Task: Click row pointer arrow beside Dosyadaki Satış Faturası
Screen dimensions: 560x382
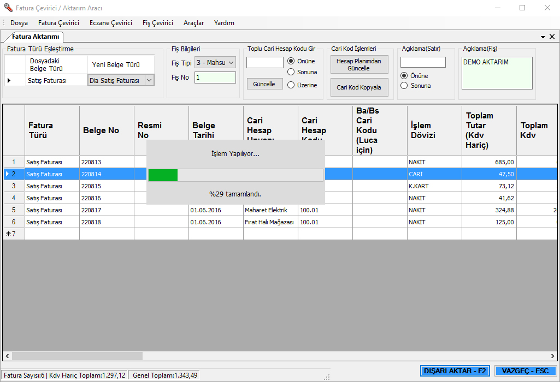Action: point(9,81)
